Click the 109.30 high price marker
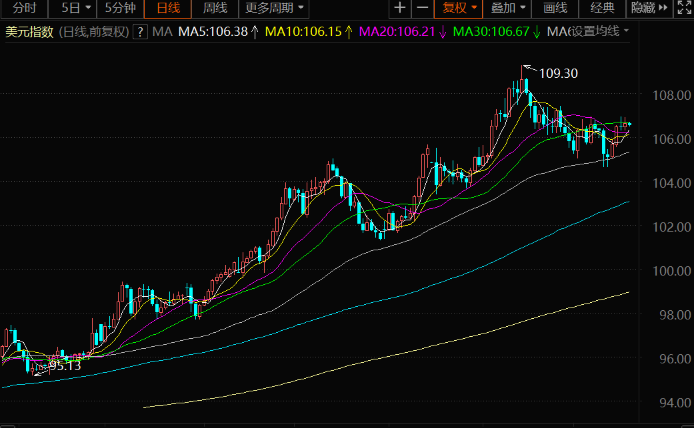This screenshot has width=694, height=428. pos(559,73)
